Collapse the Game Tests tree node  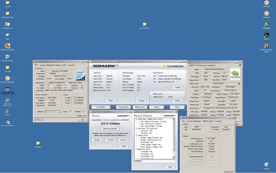point(136,119)
